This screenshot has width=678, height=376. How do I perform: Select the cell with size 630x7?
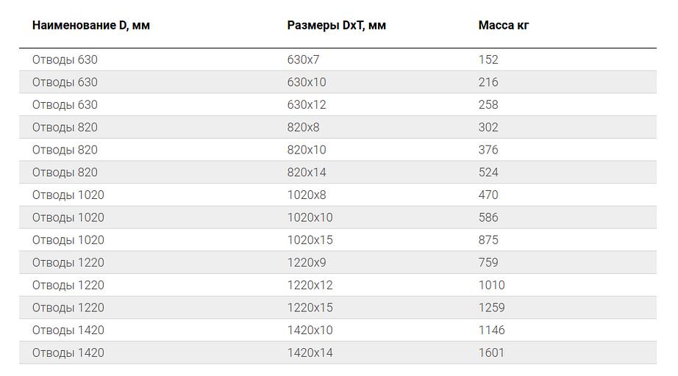(x=303, y=60)
